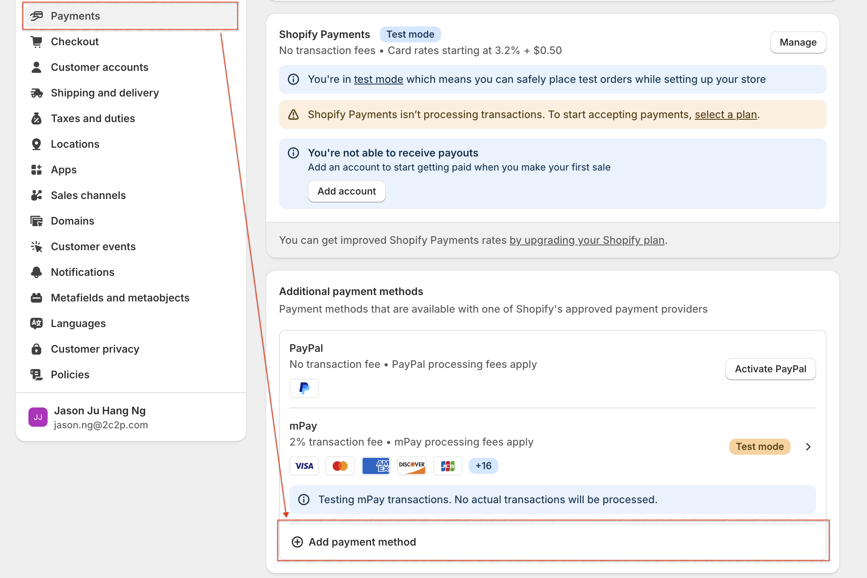Open the Payments settings menu item

[x=75, y=16]
